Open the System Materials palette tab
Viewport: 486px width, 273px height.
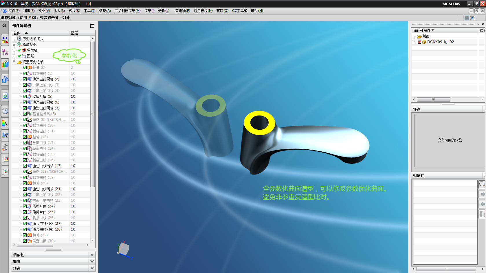5,124
